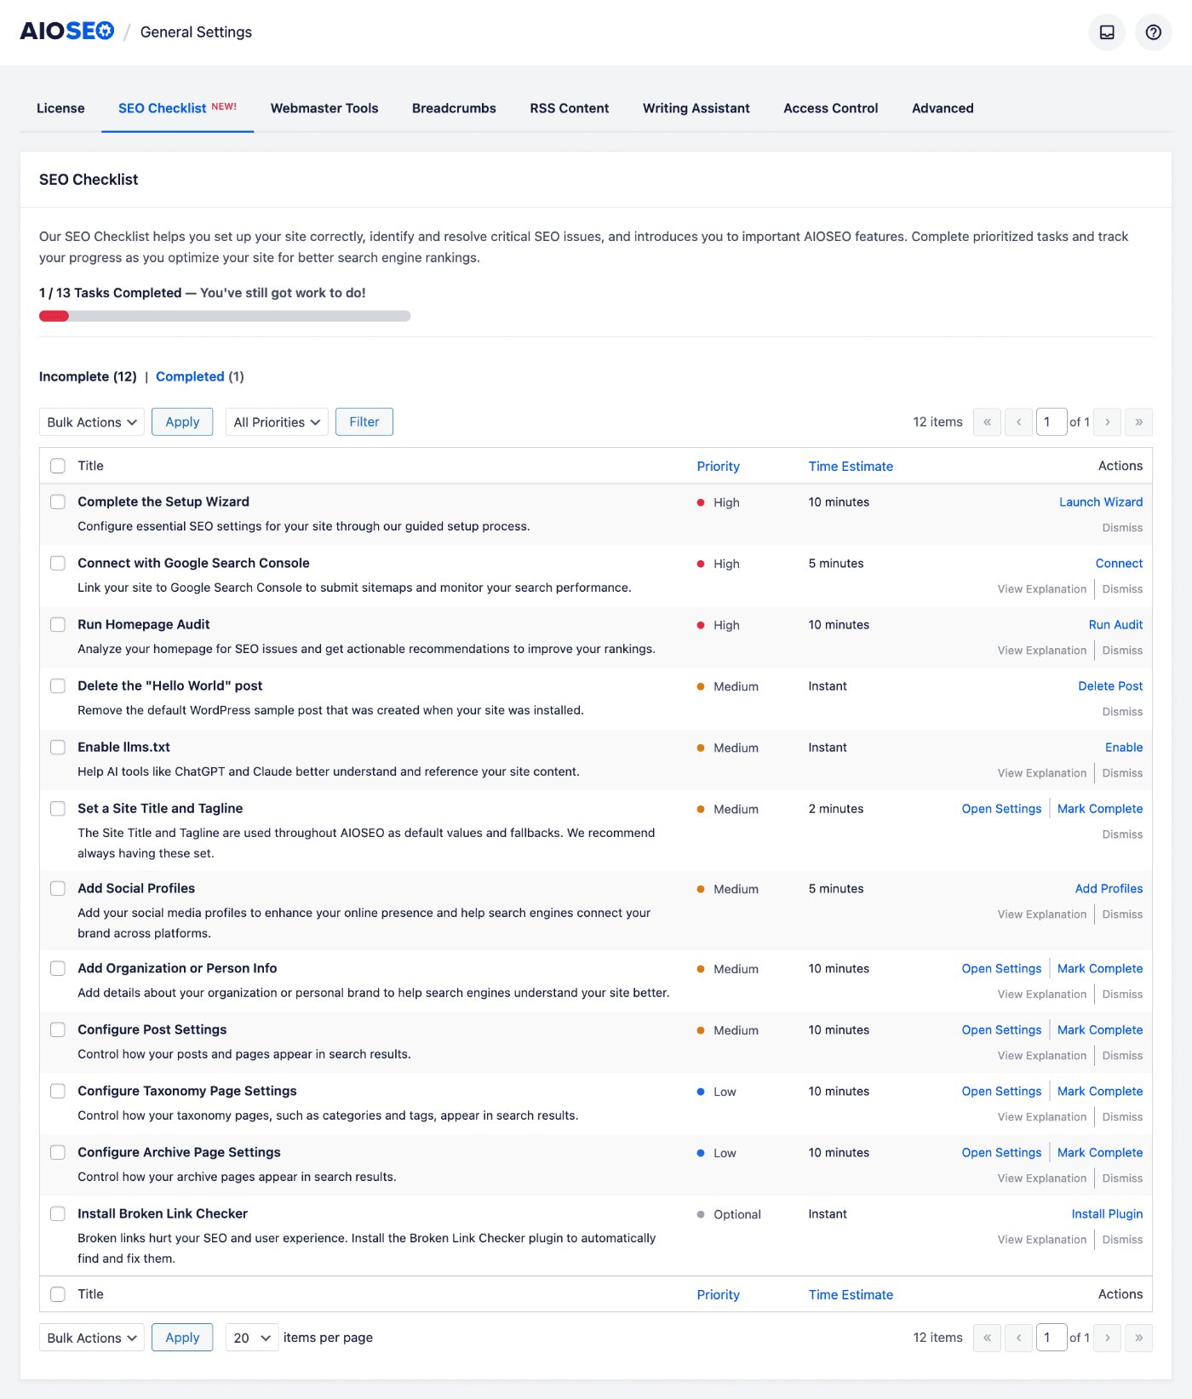
Task: Click the tasks completed progress bar
Action: click(225, 316)
